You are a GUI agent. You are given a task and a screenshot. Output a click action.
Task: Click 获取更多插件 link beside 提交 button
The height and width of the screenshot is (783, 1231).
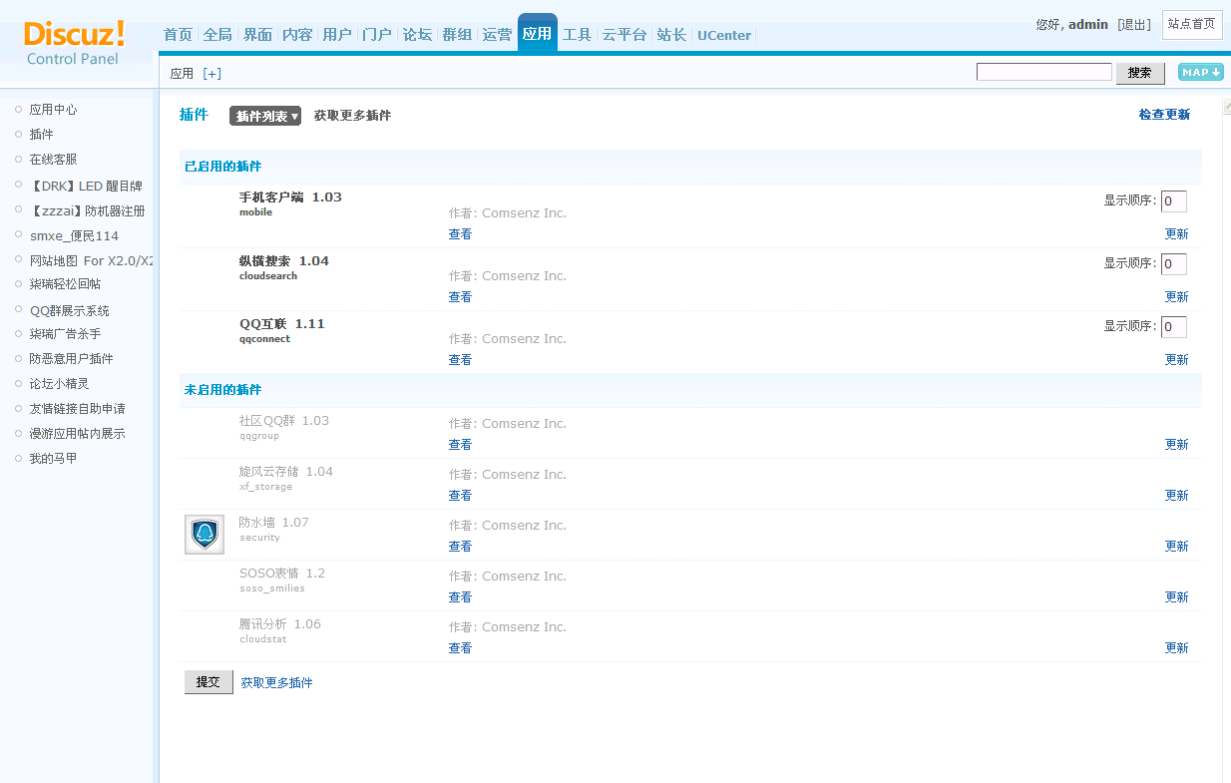point(276,683)
